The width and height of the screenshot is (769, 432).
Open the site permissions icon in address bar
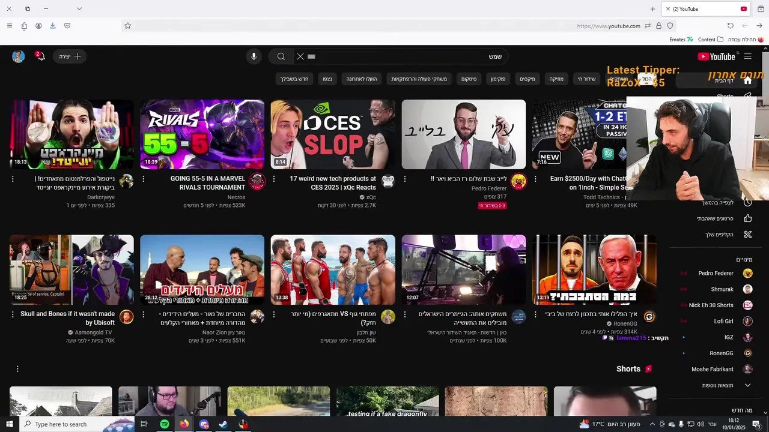(x=648, y=26)
